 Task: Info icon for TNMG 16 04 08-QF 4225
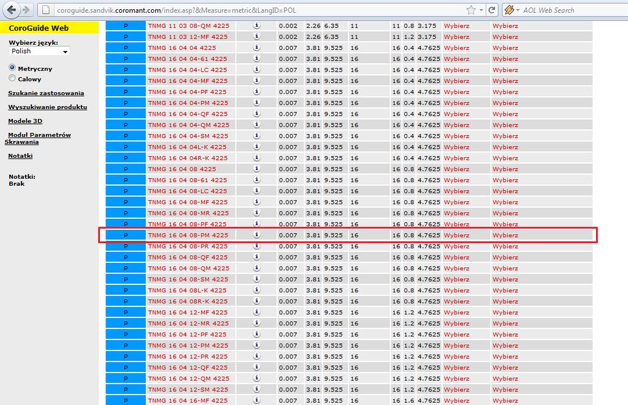tap(257, 257)
